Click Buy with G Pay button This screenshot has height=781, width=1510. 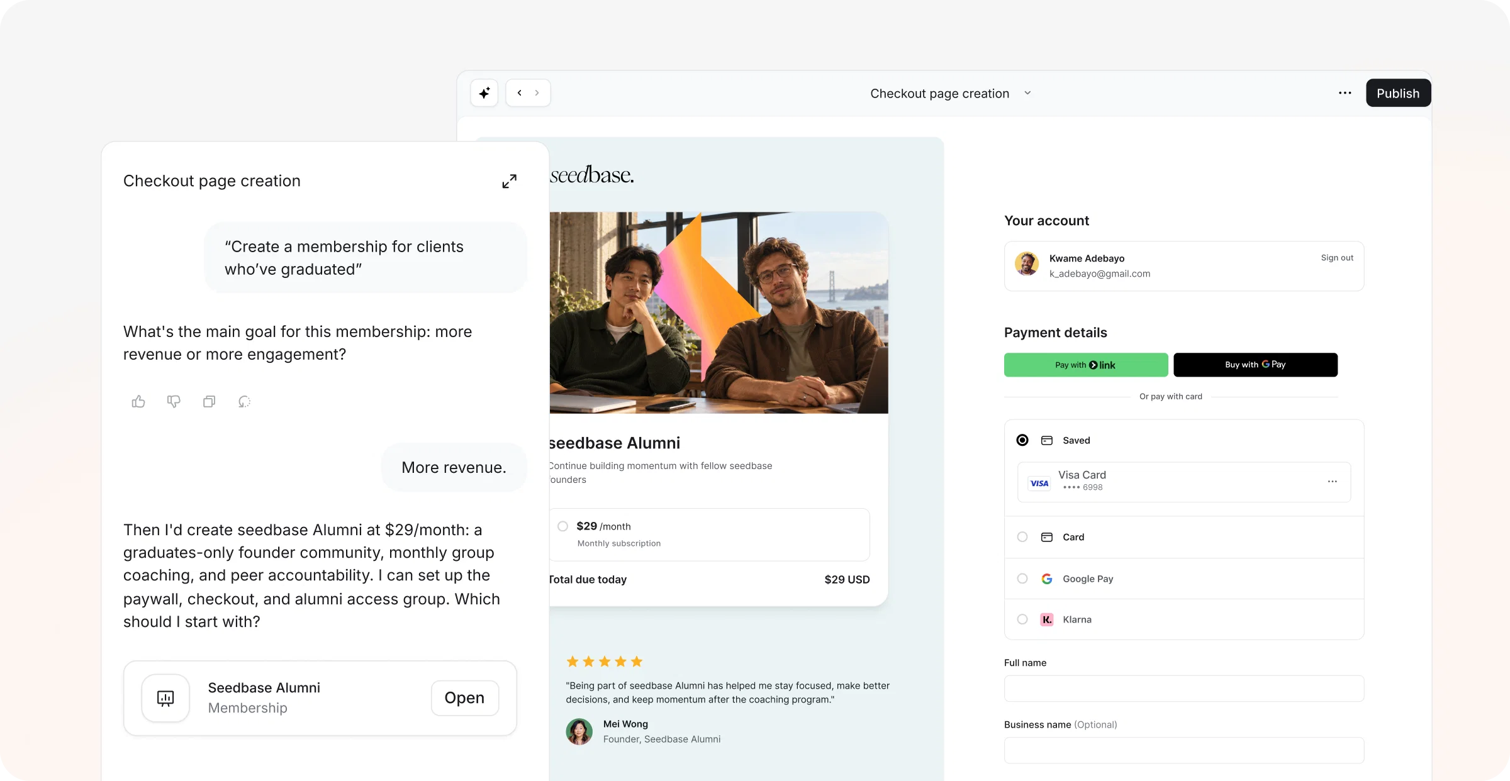tap(1255, 365)
